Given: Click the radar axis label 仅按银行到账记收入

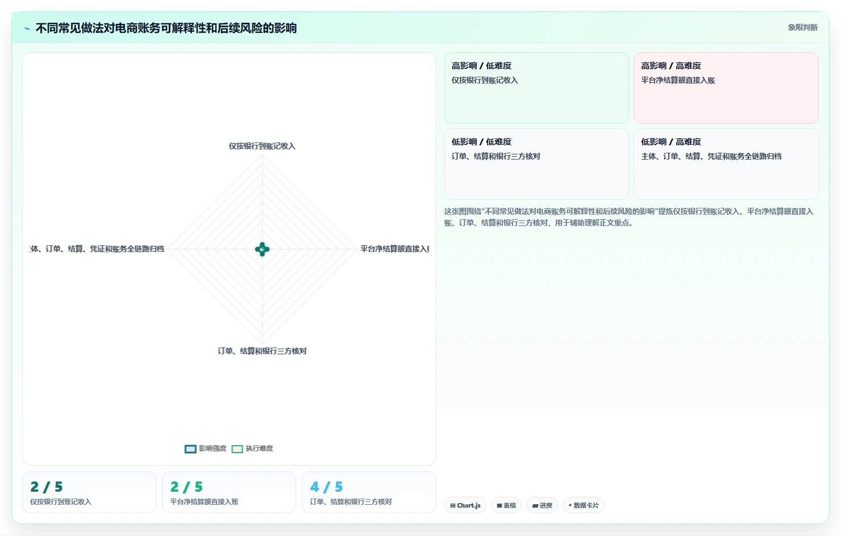Looking at the screenshot, I should pyautogui.click(x=262, y=146).
